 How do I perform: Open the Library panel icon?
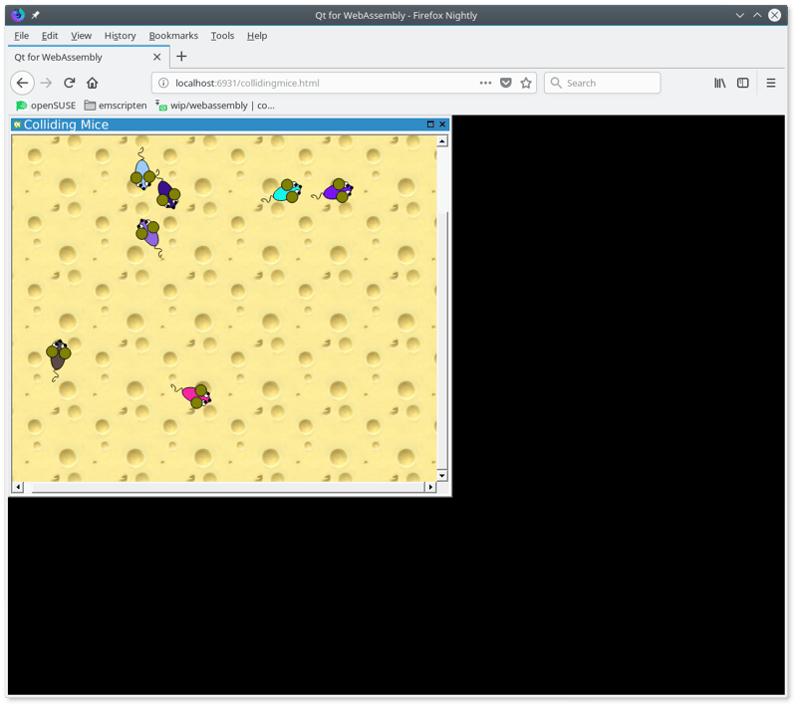pos(720,83)
